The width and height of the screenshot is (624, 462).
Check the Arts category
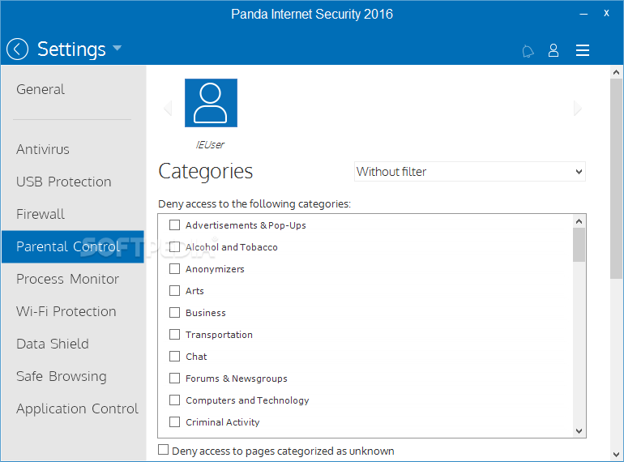pyautogui.click(x=174, y=291)
